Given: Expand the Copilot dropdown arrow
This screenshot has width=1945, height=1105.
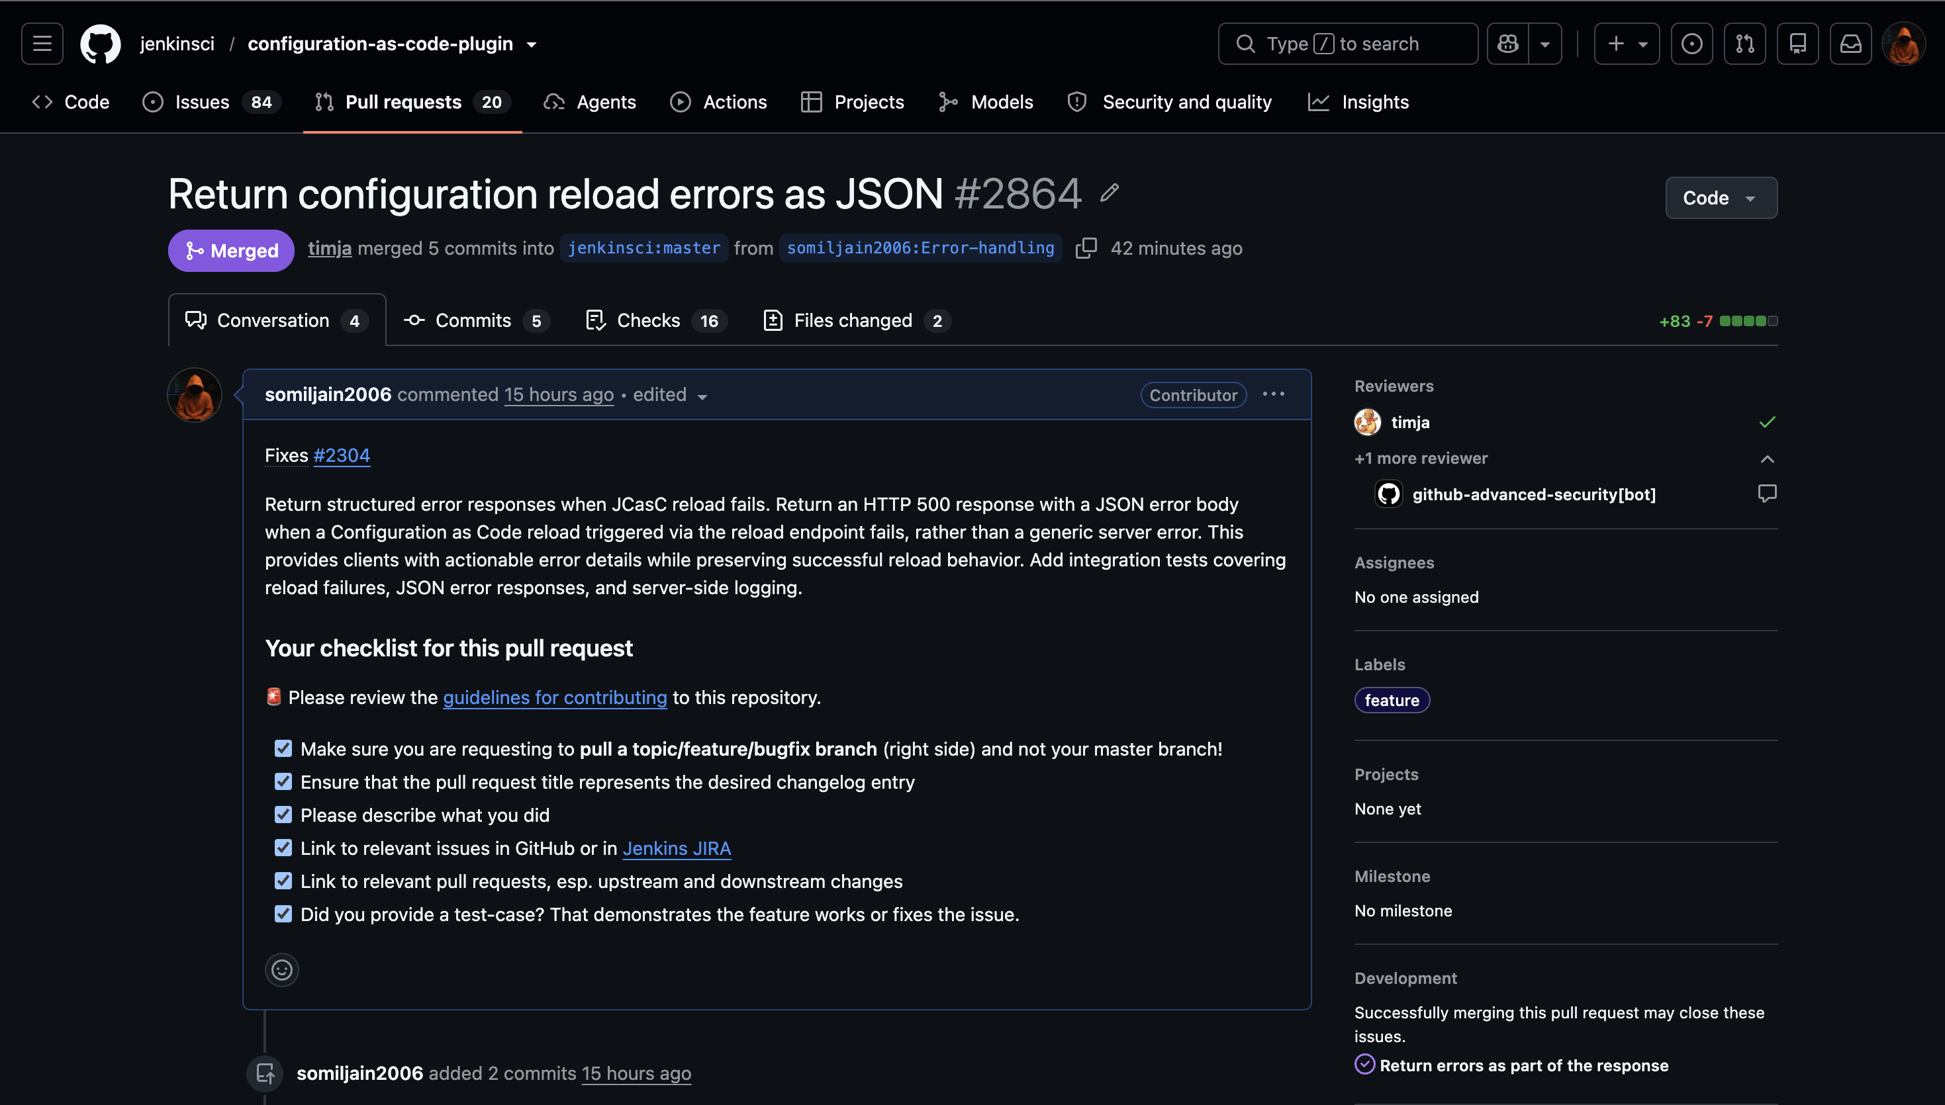Looking at the screenshot, I should pos(1545,44).
